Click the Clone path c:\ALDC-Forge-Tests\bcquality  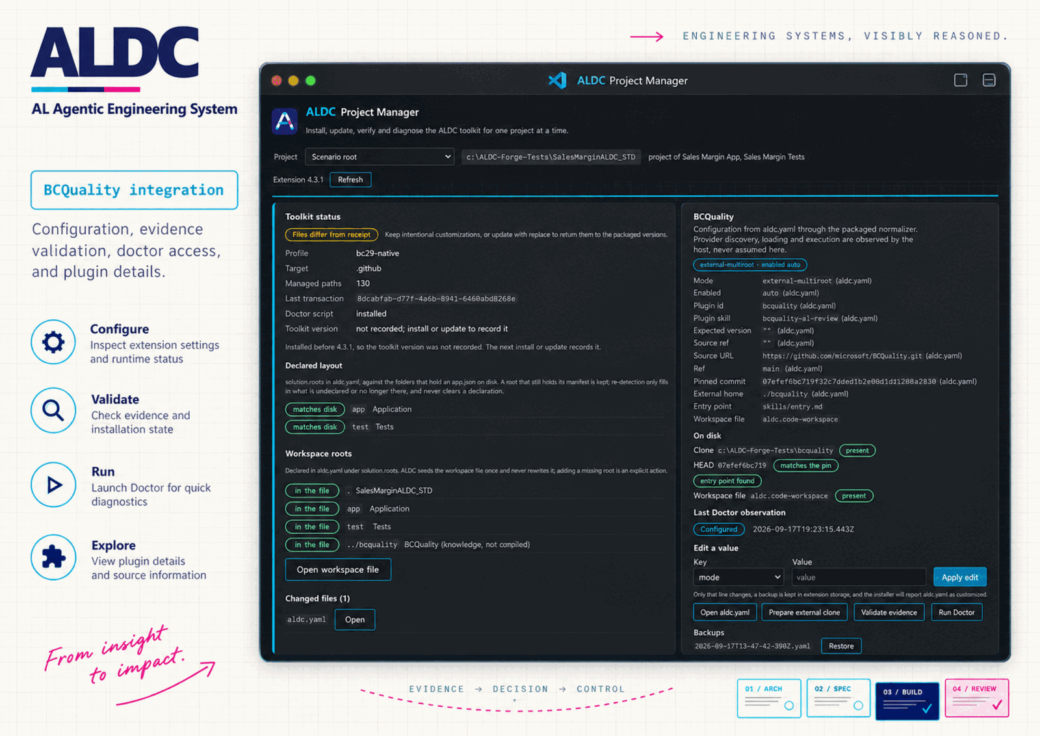pos(775,451)
